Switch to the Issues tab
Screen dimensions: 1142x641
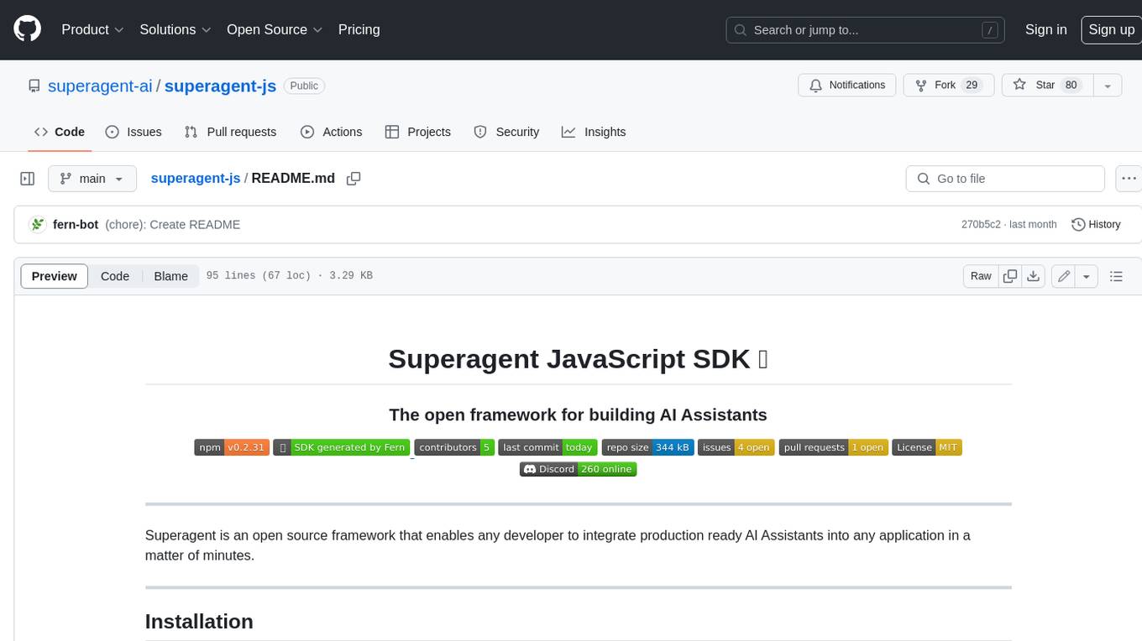[x=134, y=132]
